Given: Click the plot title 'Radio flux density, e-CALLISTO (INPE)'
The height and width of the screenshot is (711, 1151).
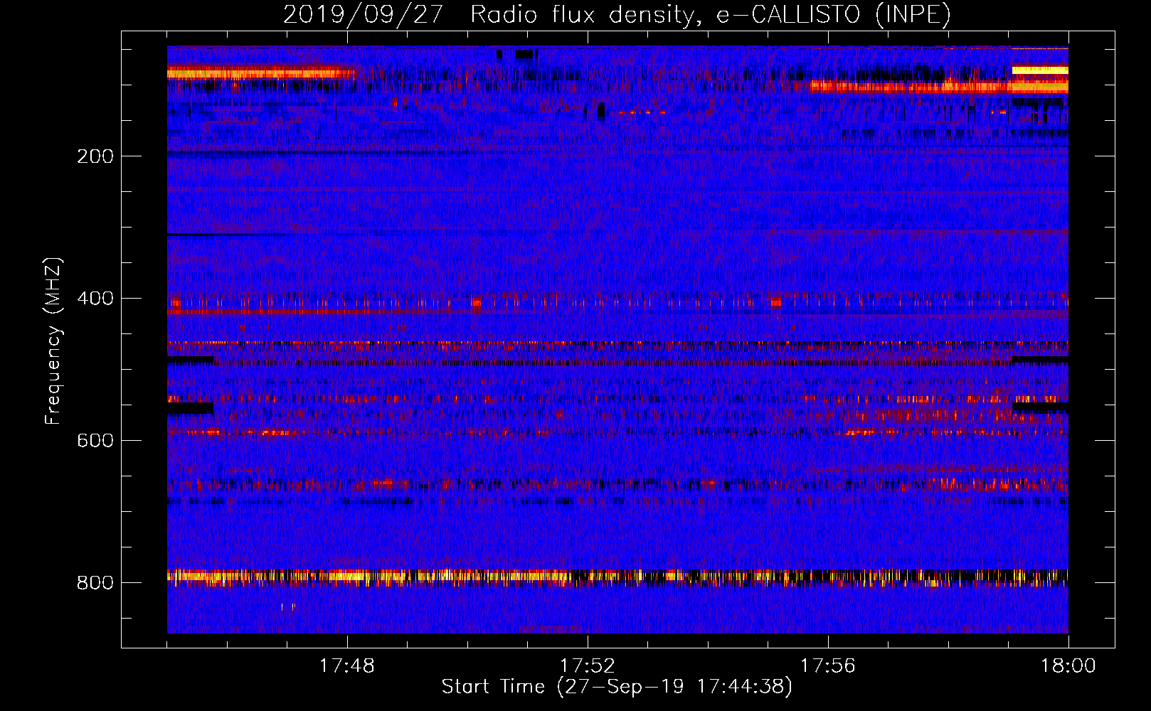Looking at the screenshot, I should 711,14.
